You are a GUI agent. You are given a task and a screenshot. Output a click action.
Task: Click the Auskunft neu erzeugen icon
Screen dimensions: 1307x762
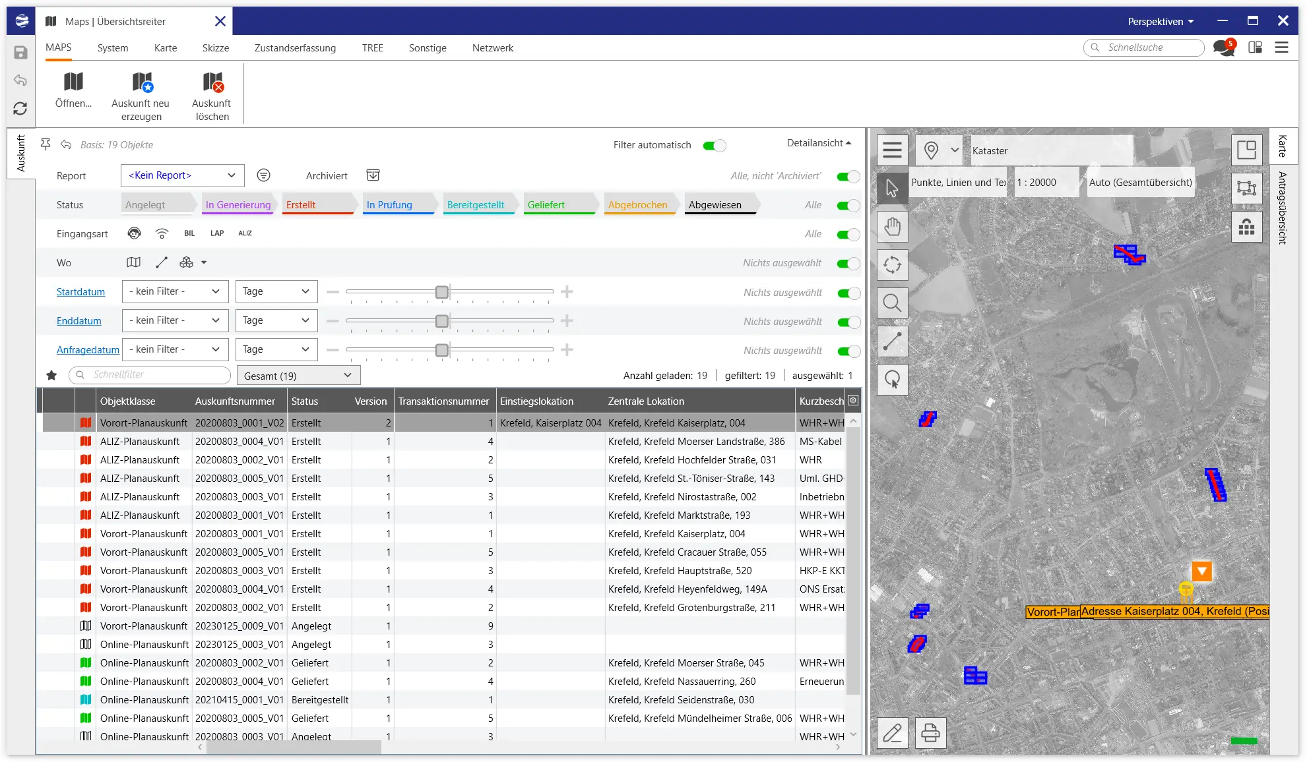click(141, 83)
